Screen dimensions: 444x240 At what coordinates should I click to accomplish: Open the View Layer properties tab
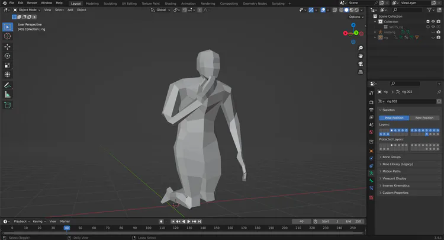371,117
